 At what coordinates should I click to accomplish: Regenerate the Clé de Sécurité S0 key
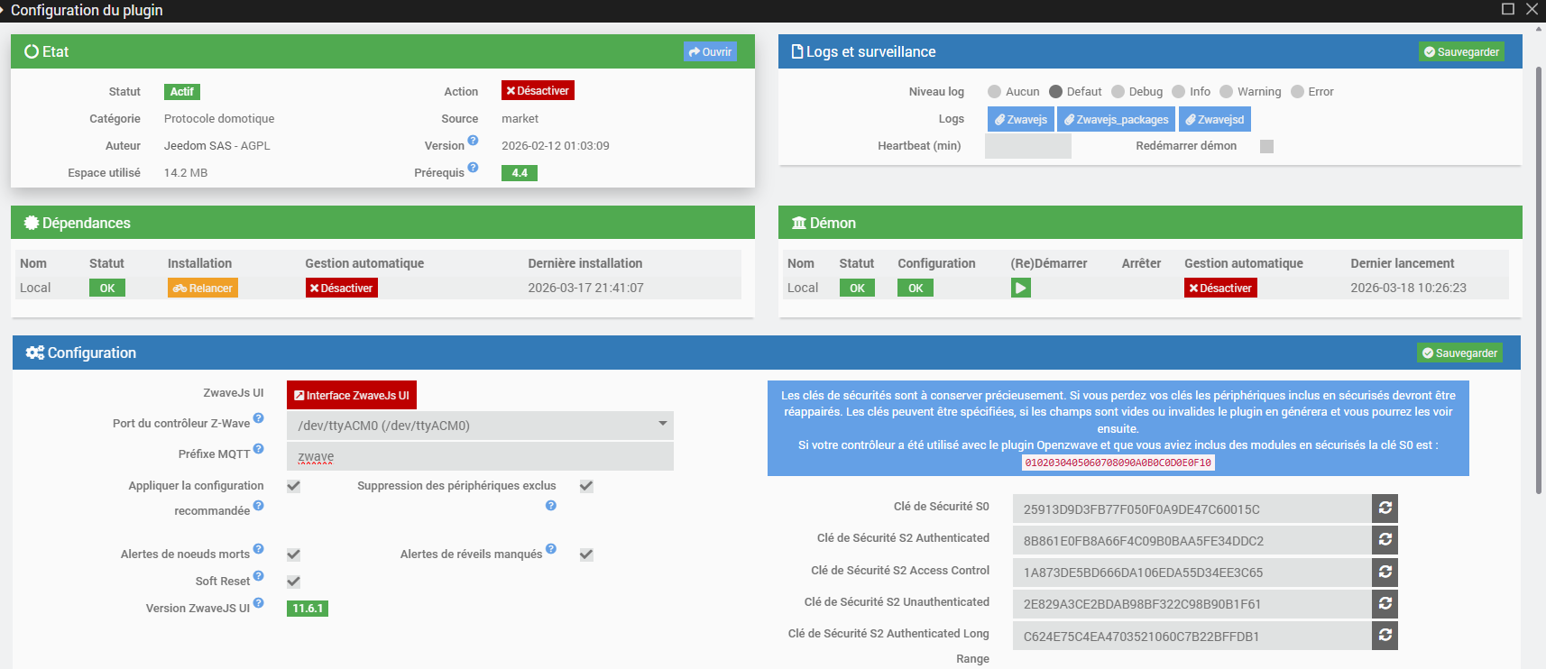(1385, 509)
